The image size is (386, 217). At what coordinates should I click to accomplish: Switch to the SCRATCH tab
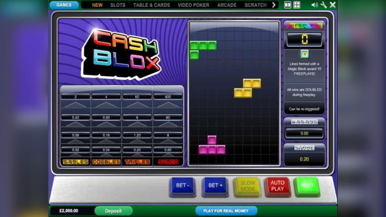click(256, 5)
